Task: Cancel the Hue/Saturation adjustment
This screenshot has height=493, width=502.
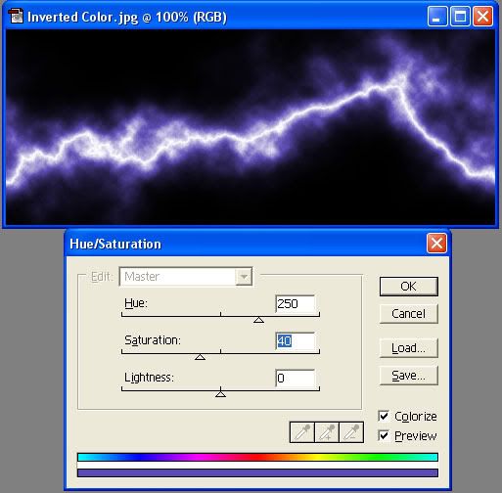Action: coord(409,314)
